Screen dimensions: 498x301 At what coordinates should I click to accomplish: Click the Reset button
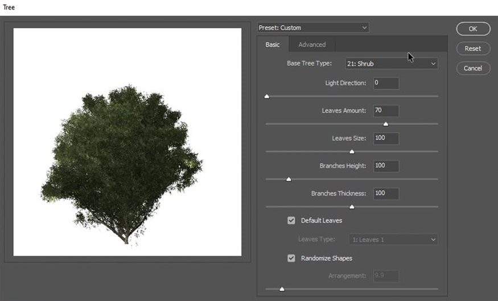[473, 48]
